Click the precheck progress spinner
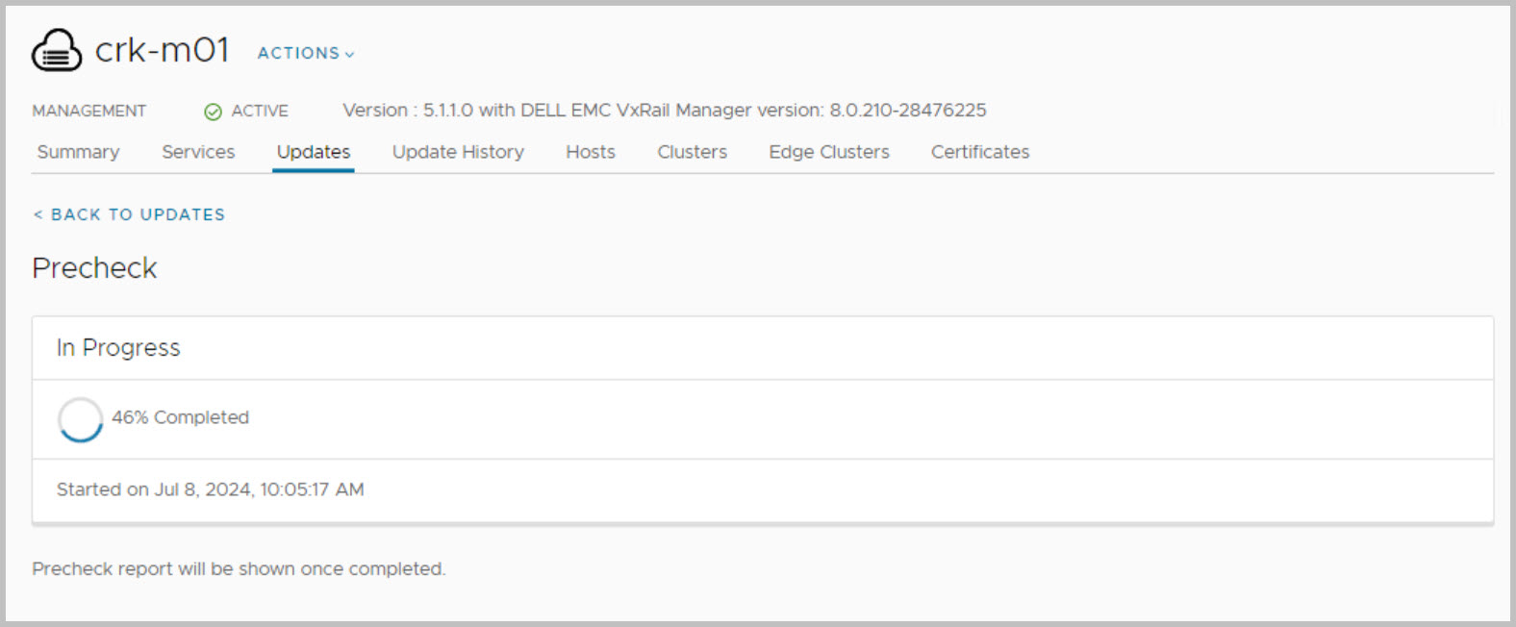 [x=80, y=419]
